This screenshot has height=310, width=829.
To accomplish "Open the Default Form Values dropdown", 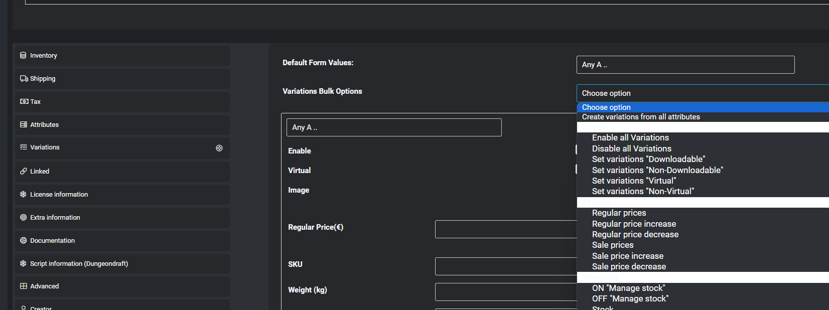I will (685, 65).
